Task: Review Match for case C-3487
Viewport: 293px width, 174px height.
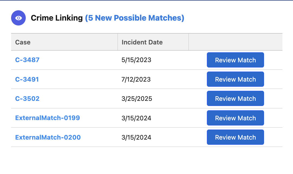Action: pyautogui.click(x=235, y=60)
